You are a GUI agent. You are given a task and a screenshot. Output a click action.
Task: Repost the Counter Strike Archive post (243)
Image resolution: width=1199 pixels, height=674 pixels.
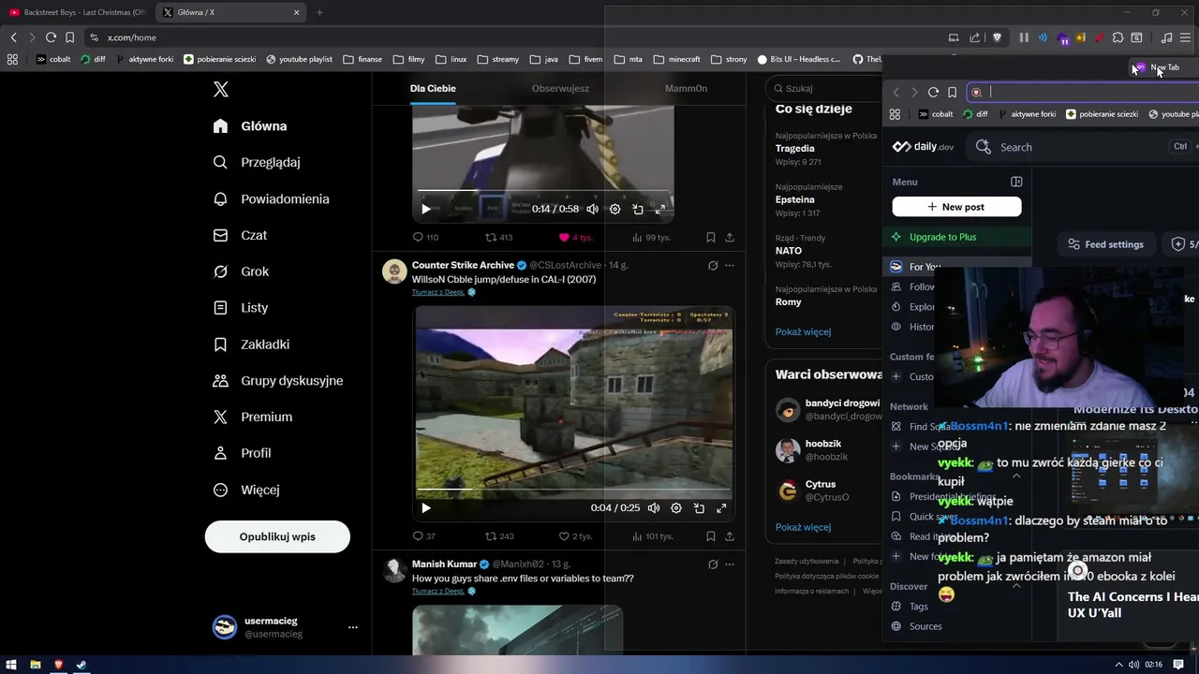click(499, 536)
